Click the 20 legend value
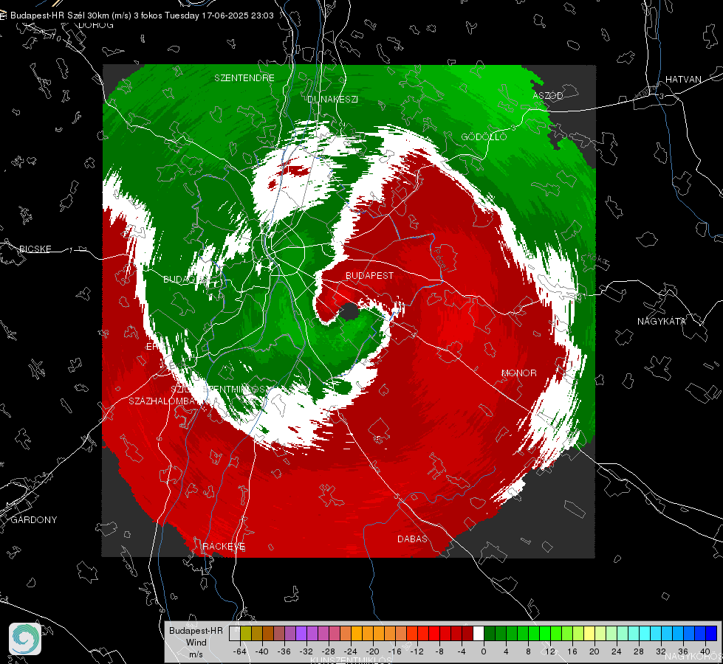The image size is (723, 664). pyautogui.click(x=594, y=651)
